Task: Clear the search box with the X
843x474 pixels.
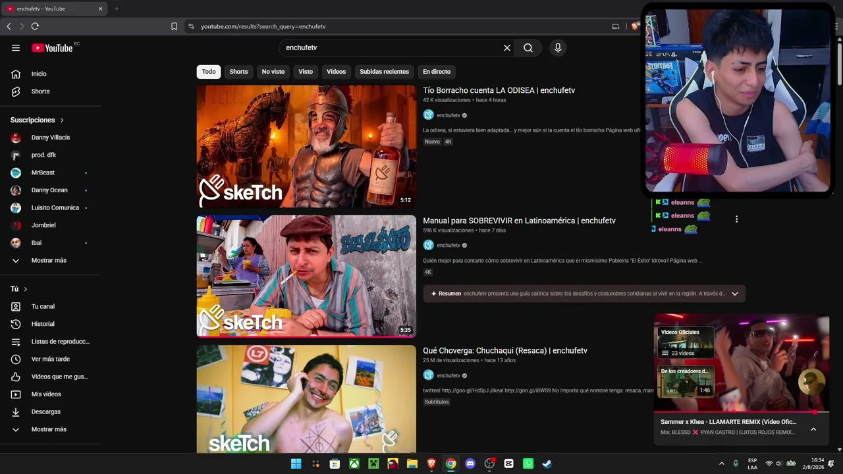Action: pos(507,47)
